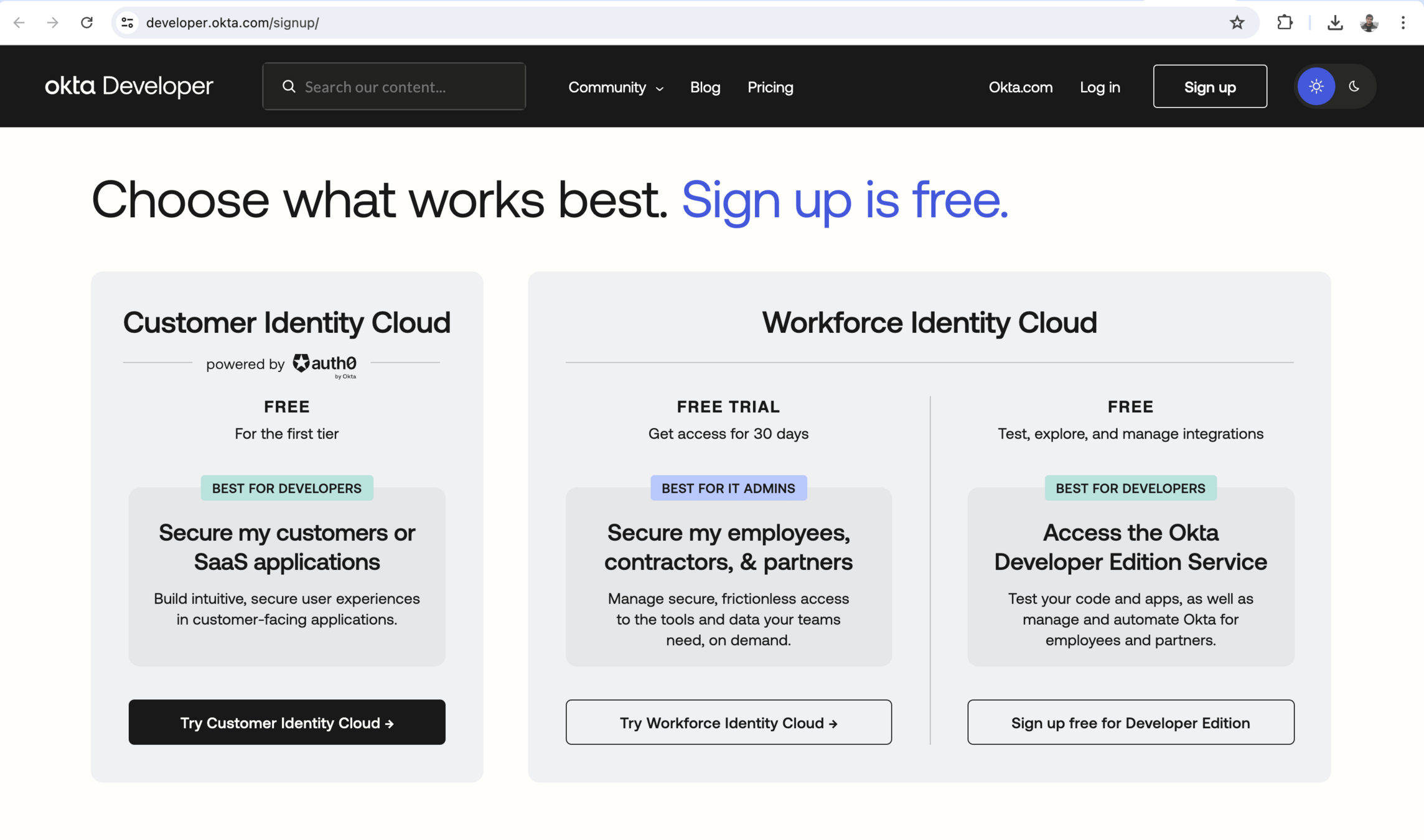Switch to dark mode moon toggle

click(x=1354, y=86)
